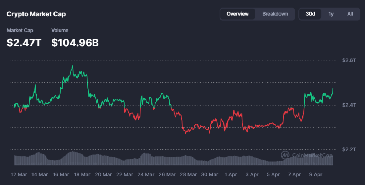Click the 18 Mar date marker
The height and width of the screenshot is (185, 365).
click(x=82, y=174)
